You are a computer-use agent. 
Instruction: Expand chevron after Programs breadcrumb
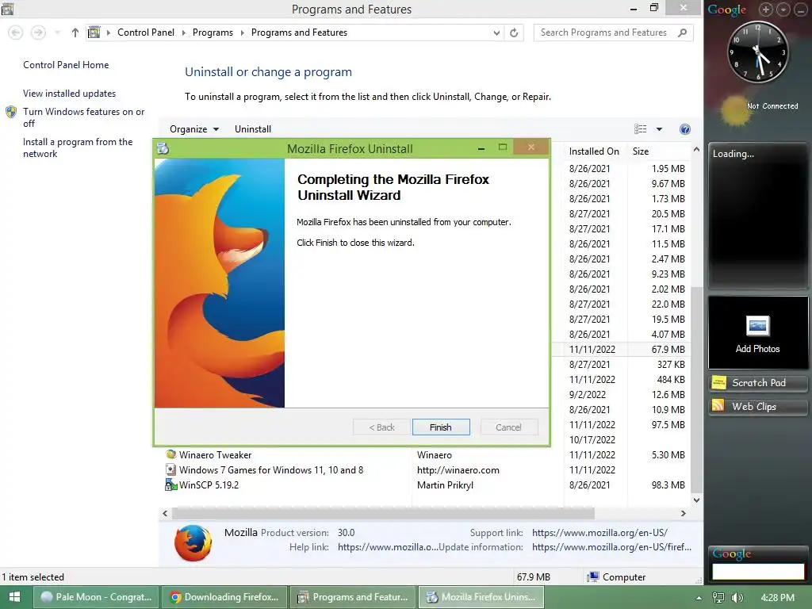(242, 33)
